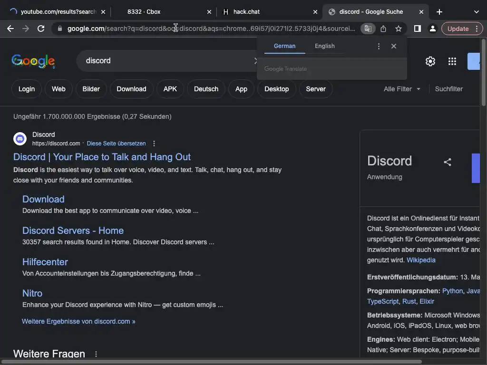The width and height of the screenshot is (487, 365).
Task: Open Chrome three-dot menu next to Update
Action: click(477, 29)
